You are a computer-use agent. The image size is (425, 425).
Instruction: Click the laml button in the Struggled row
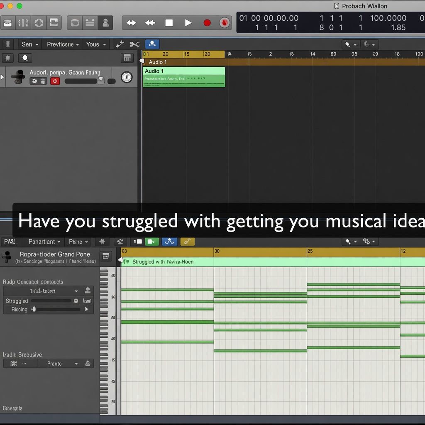point(87,300)
